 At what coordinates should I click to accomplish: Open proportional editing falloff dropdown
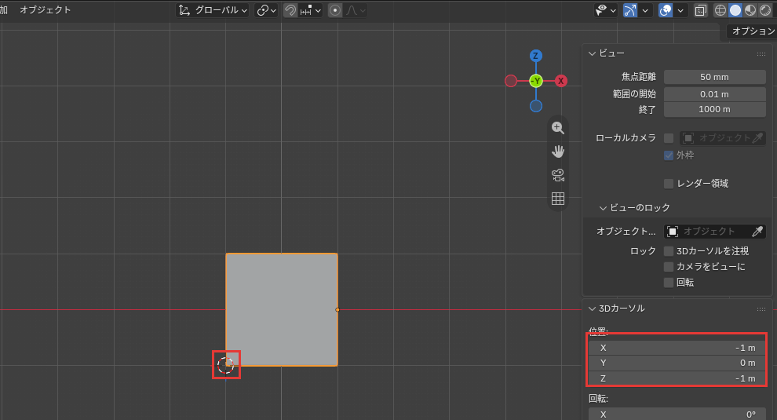tap(356, 10)
